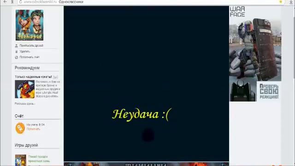Click the age badge beside ad title

click(x=55, y=77)
